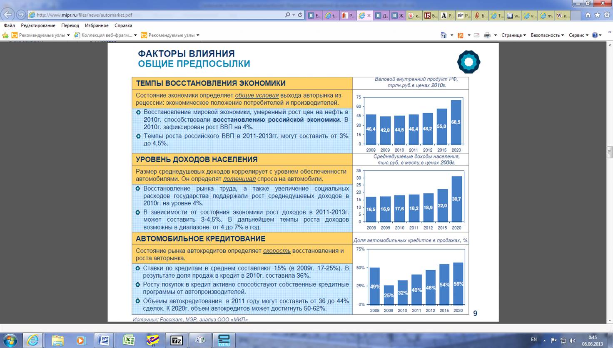613x348 pixels.
Task: Open the Tools gear icon at top right
Action: [x=606, y=15]
